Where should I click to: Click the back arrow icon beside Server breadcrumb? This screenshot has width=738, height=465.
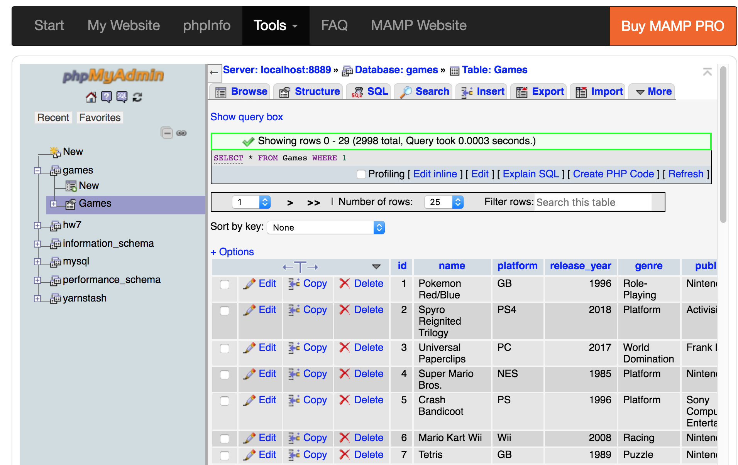(214, 72)
